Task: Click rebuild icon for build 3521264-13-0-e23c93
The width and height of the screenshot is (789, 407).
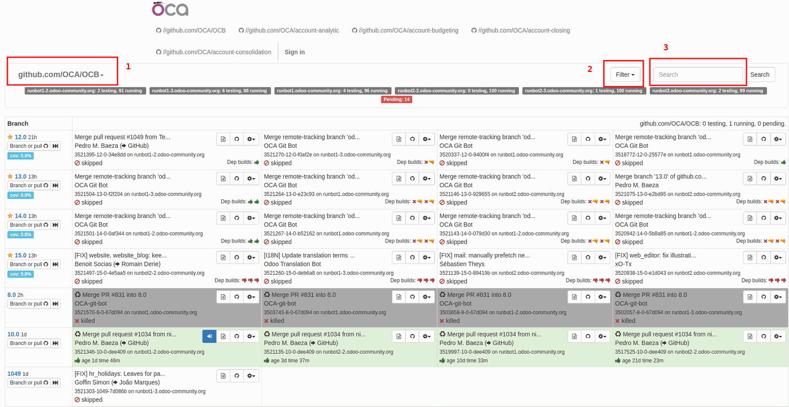Action: [x=412, y=179]
